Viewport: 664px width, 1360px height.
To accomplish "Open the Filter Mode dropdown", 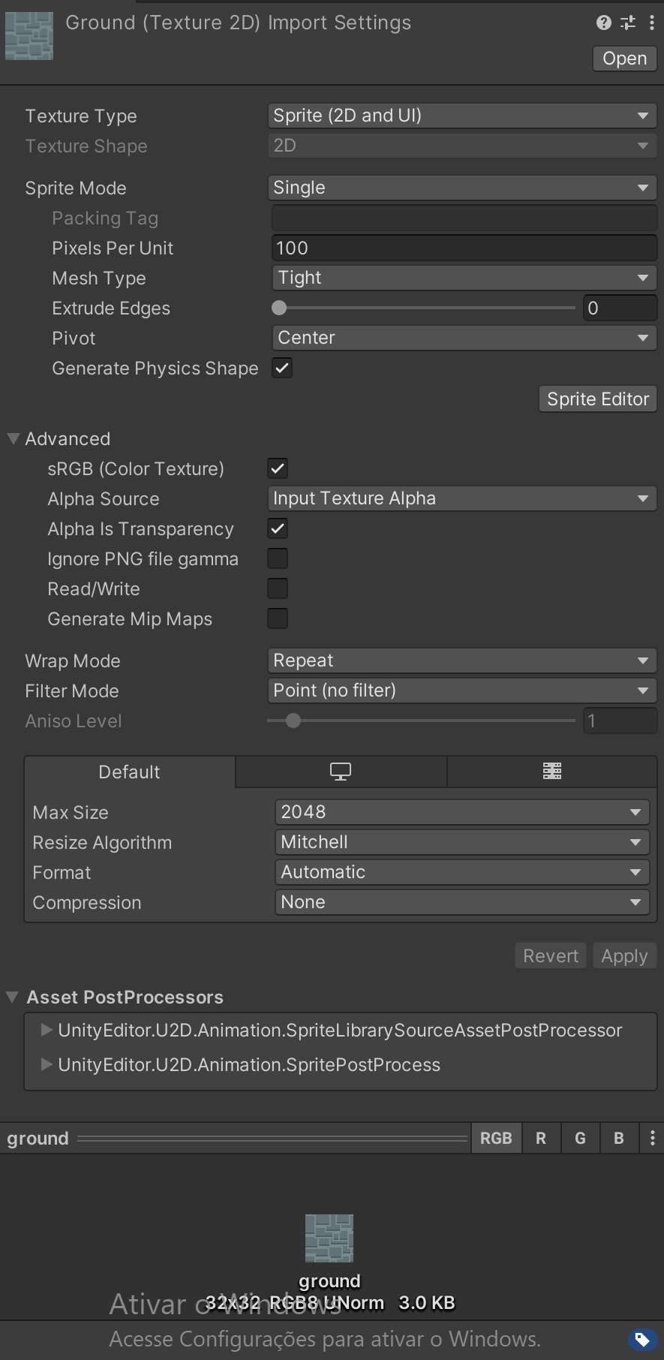I will (x=461, y=691).
